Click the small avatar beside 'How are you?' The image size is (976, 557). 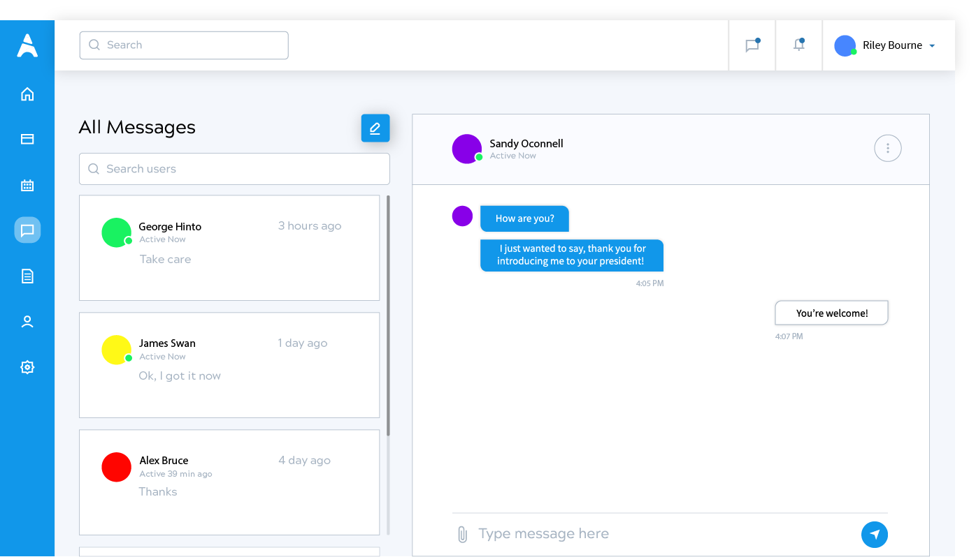[x=462, y=216]
